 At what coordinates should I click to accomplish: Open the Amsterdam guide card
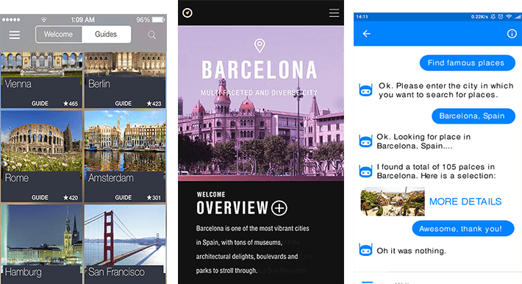125,156
